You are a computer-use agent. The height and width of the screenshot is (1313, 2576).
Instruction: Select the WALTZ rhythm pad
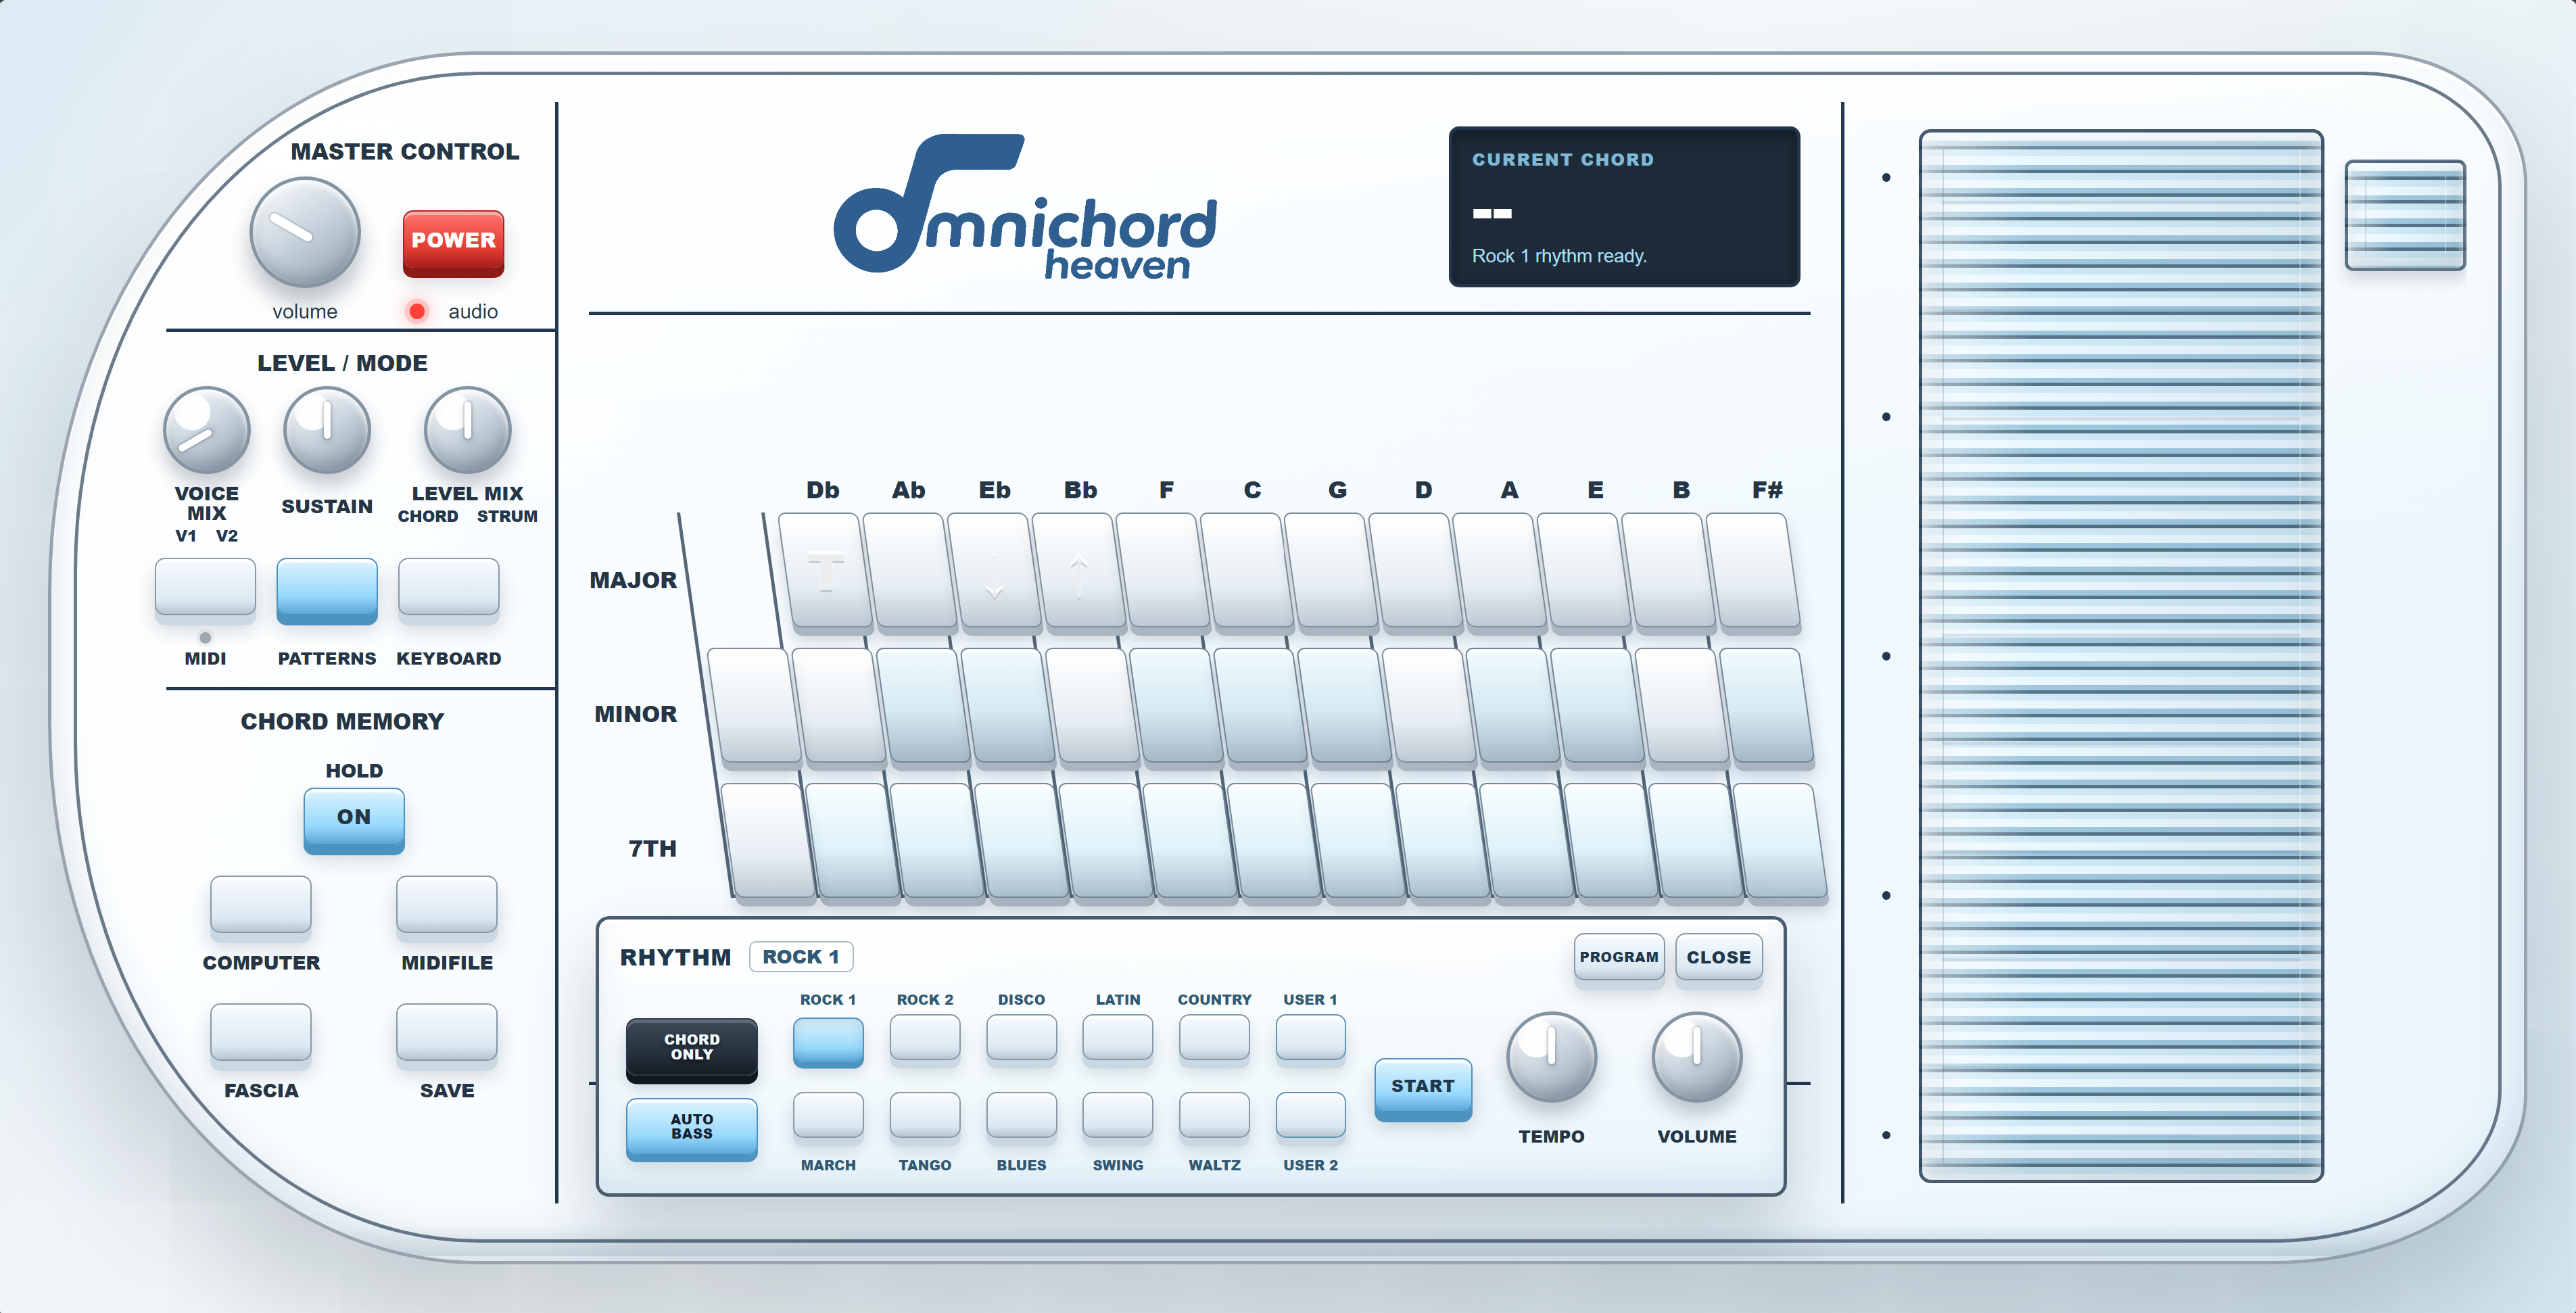coord(1214,1117)
